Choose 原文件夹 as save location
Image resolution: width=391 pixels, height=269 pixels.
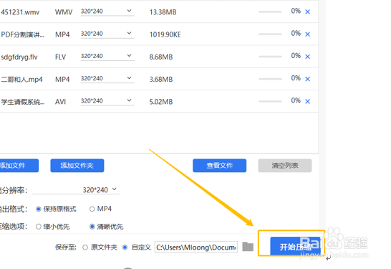(x=85, y=247)
